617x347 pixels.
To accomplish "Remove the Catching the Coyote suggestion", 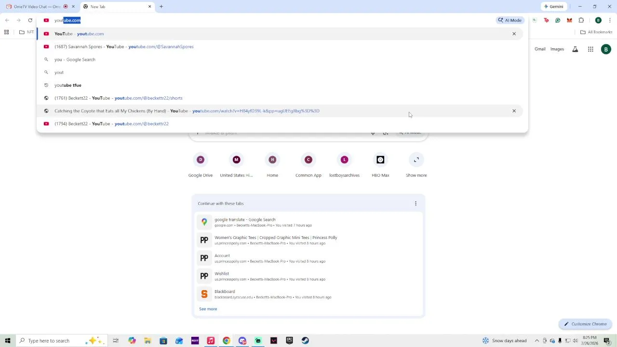I will [x=514, y=111].
